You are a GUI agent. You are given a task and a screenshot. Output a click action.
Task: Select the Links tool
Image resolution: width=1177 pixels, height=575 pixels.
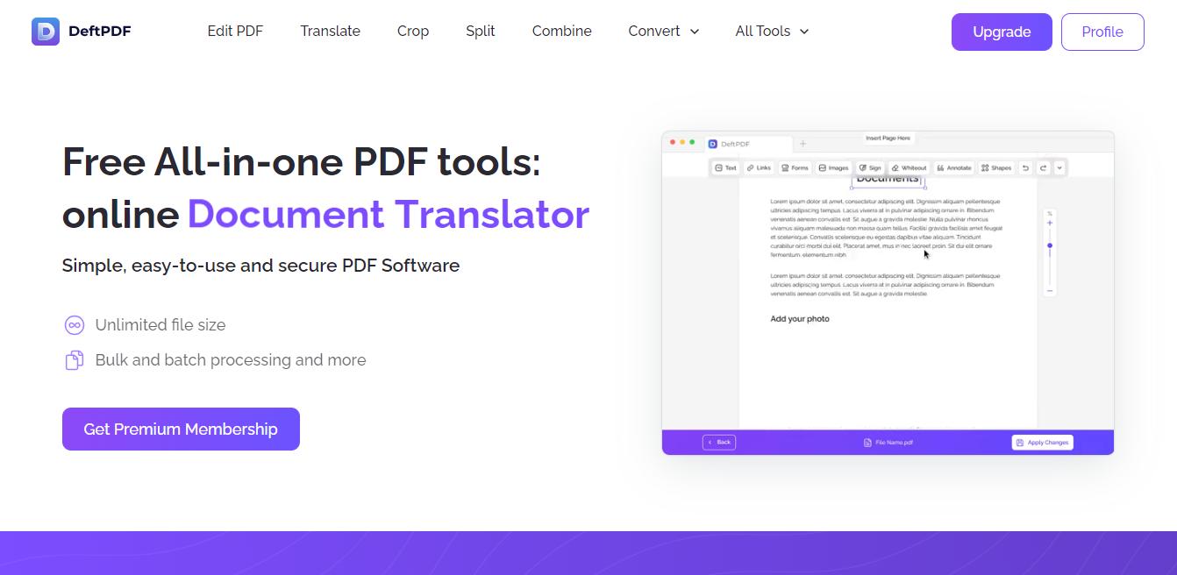pyautogui.click(x=760, y=167)
